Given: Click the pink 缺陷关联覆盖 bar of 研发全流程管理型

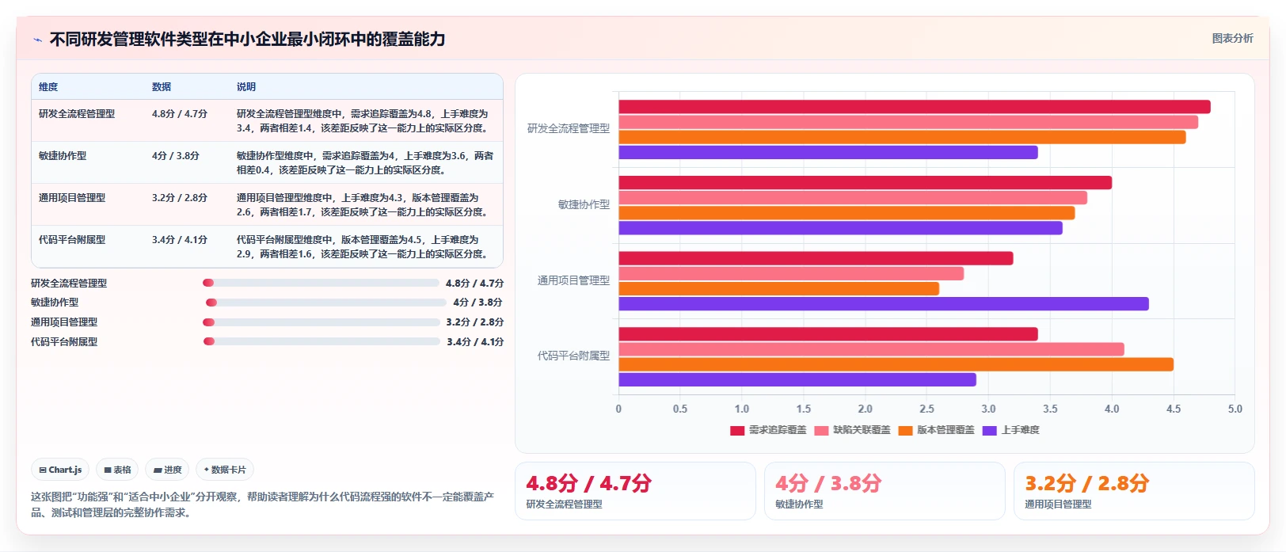Looking at the screenshot, I should point(908,122).
